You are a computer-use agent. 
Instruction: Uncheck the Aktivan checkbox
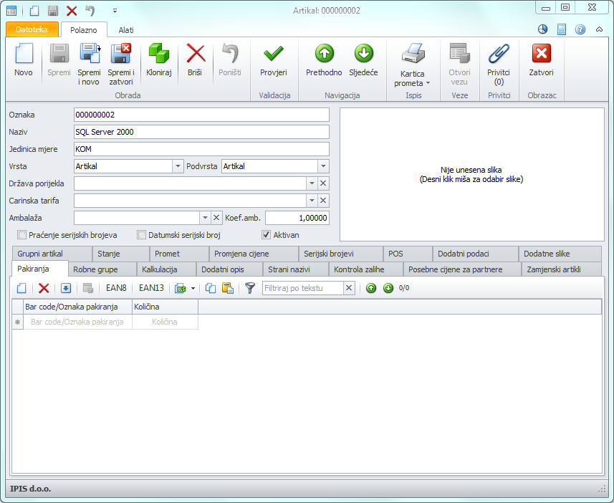tap(266, 235)
